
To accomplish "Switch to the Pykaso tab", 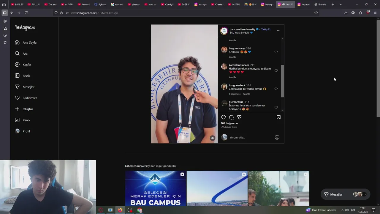I will coord(100,4).
